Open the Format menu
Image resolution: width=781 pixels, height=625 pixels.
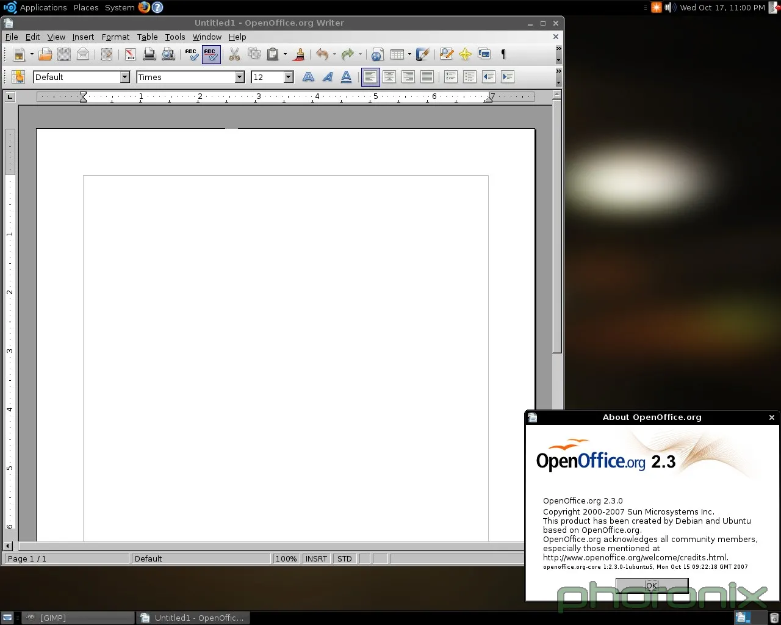[x=115, y=37]
